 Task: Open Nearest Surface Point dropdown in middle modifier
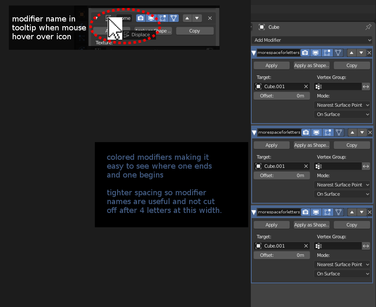tap(342, 185)
